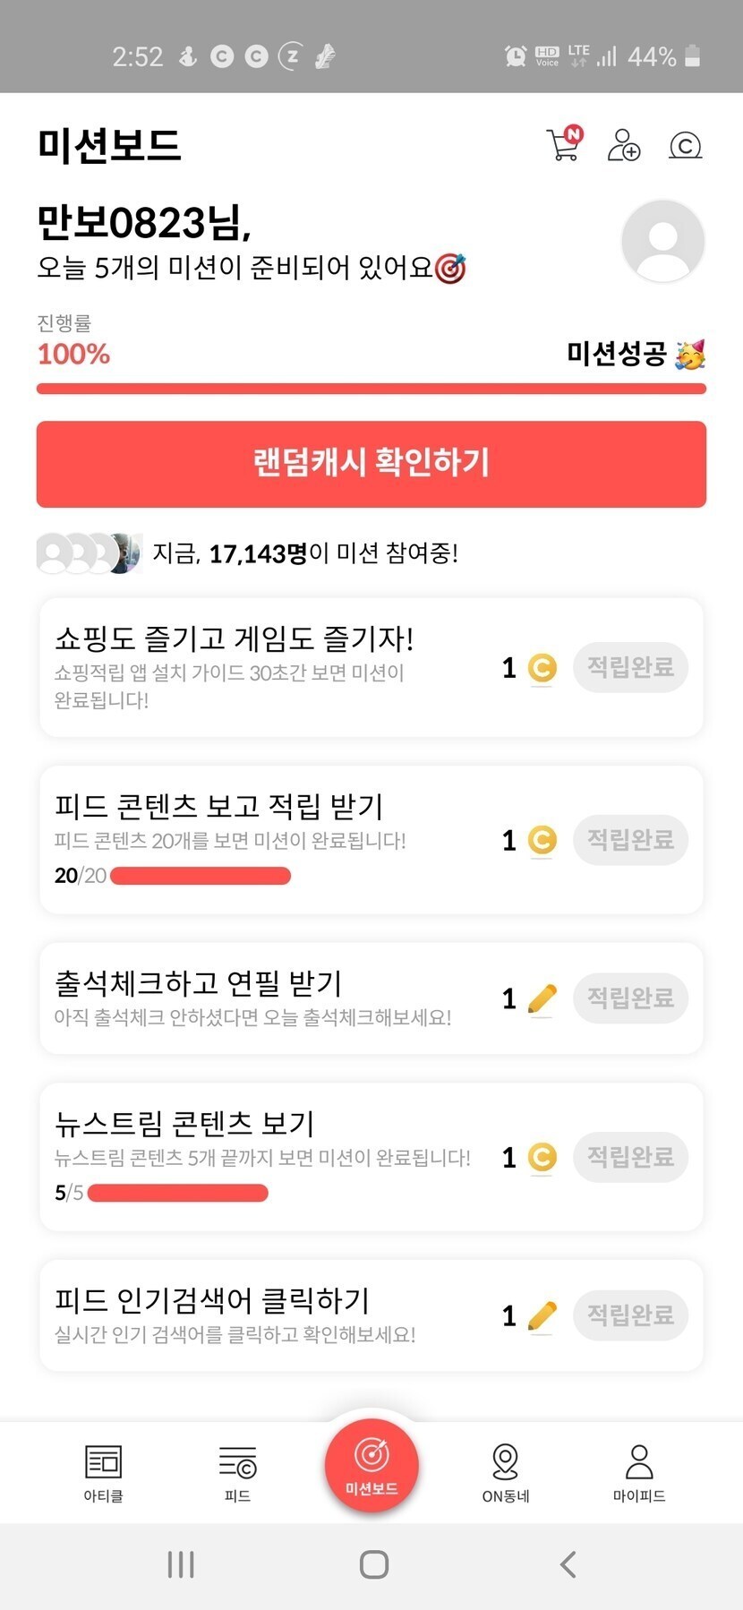Tap 적립완료 on the attendance check mission
The width and height of the screenshot is (743, 1610).
coord(630,998)
